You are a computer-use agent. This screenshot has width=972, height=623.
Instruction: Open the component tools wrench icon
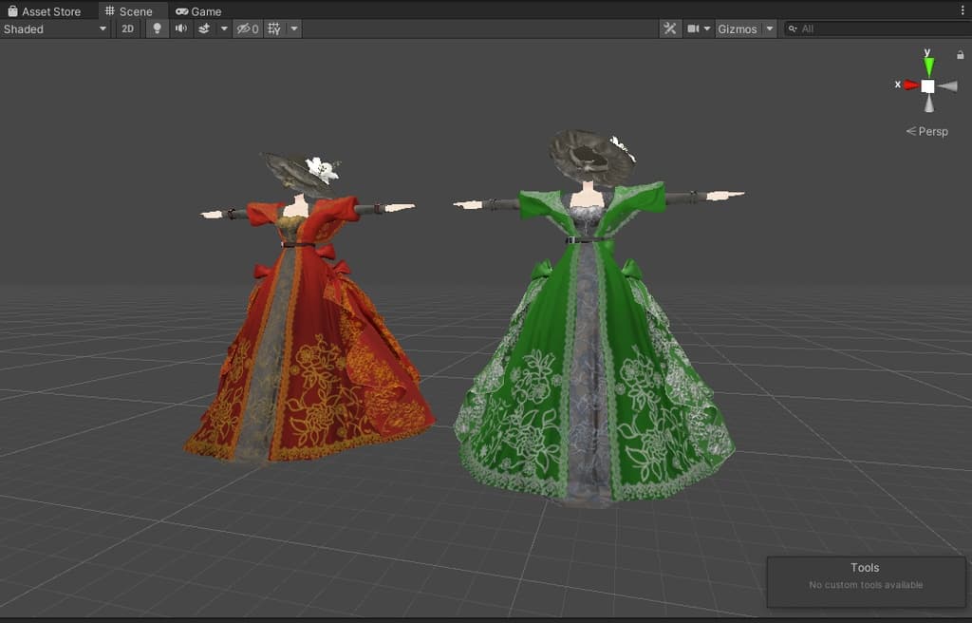coord(670,28)
